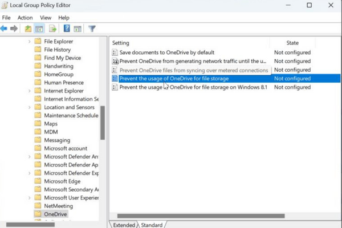
Task: Expand the Location and Sensors node
Action: pyautogui.click(x=30, y=107)
